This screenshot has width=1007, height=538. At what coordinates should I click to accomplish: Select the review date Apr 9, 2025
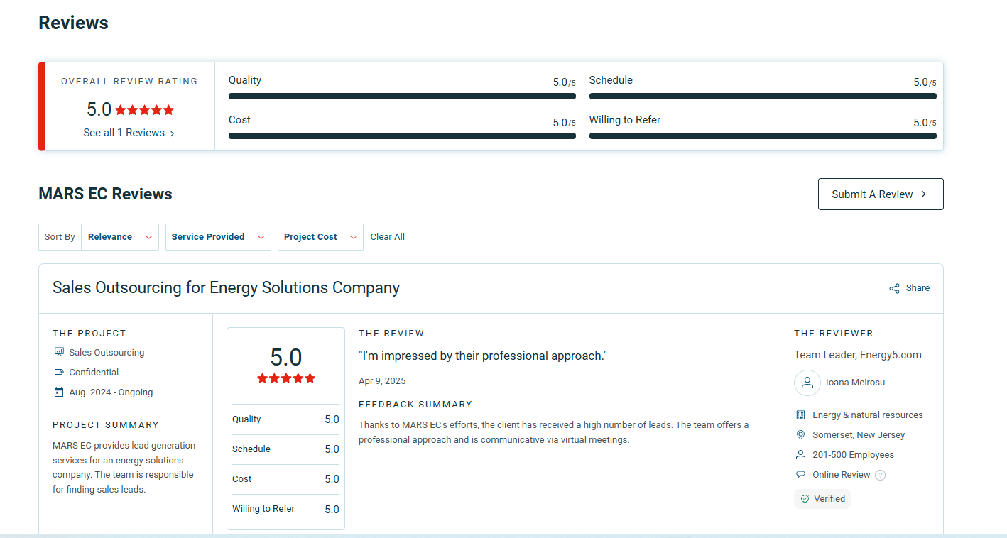click(382, 381)
